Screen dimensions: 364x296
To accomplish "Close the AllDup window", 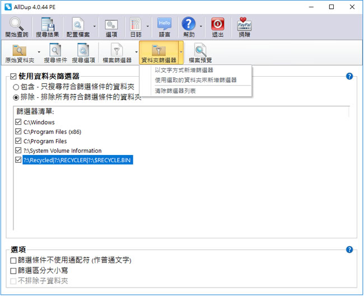I will 352,7.
